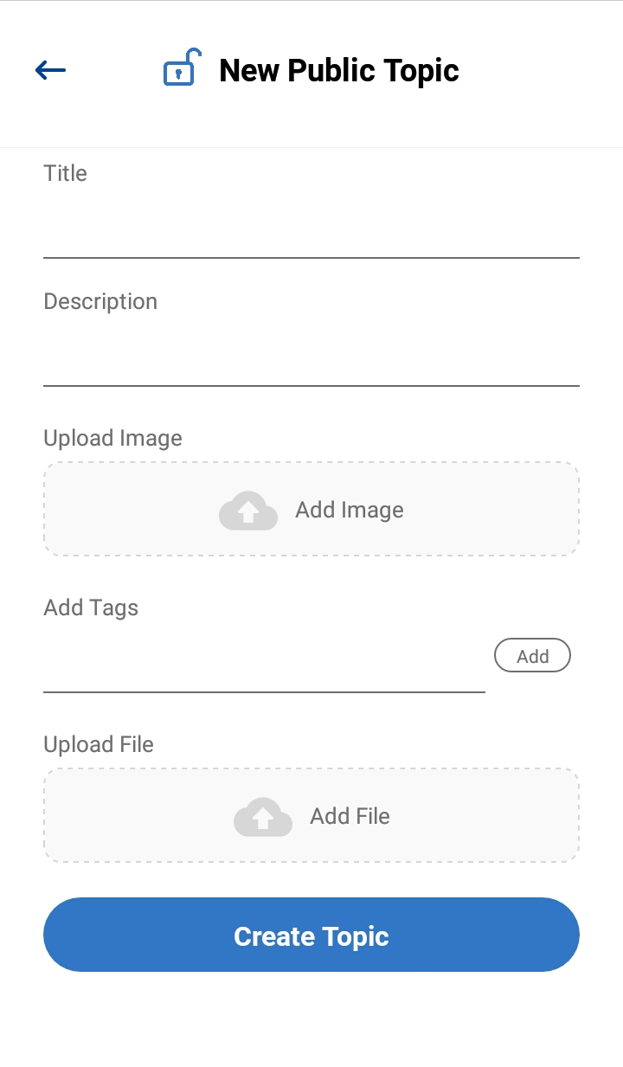This screenshot has height=1067, width=623.
Task: Click the 'Upload File' label
Action: (99, 744)
